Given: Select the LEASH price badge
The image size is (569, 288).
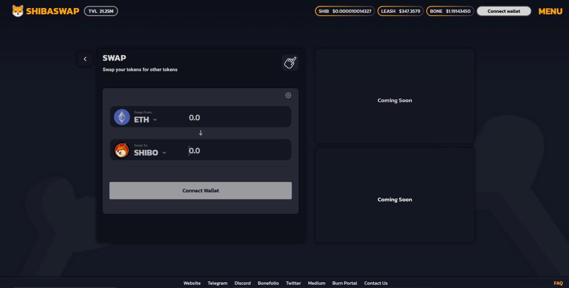Looking at the screenshot, I should [x=401, y=11].
